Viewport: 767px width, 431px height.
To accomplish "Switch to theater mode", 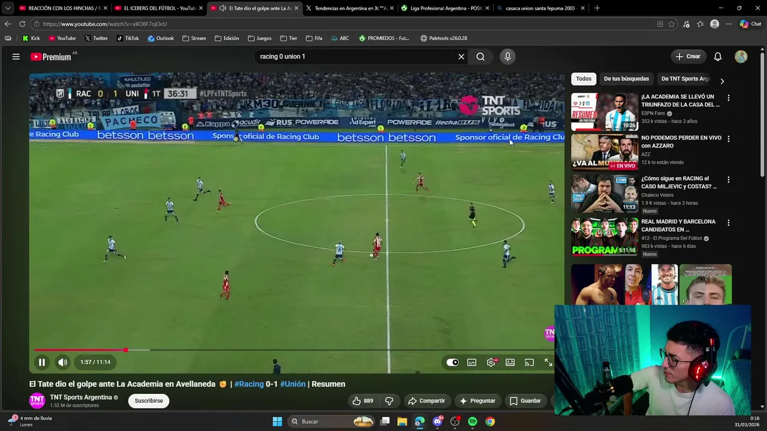I will tap(510, 362).
